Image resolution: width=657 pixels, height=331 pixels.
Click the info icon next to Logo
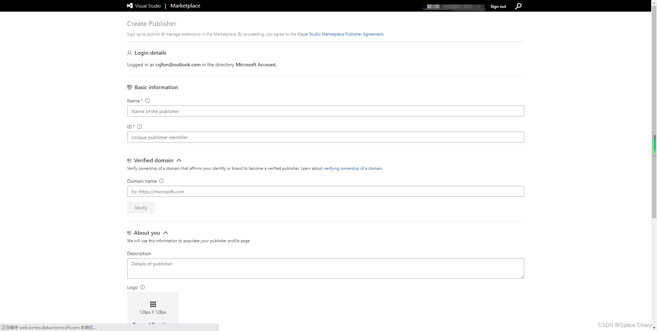[142, 287]
